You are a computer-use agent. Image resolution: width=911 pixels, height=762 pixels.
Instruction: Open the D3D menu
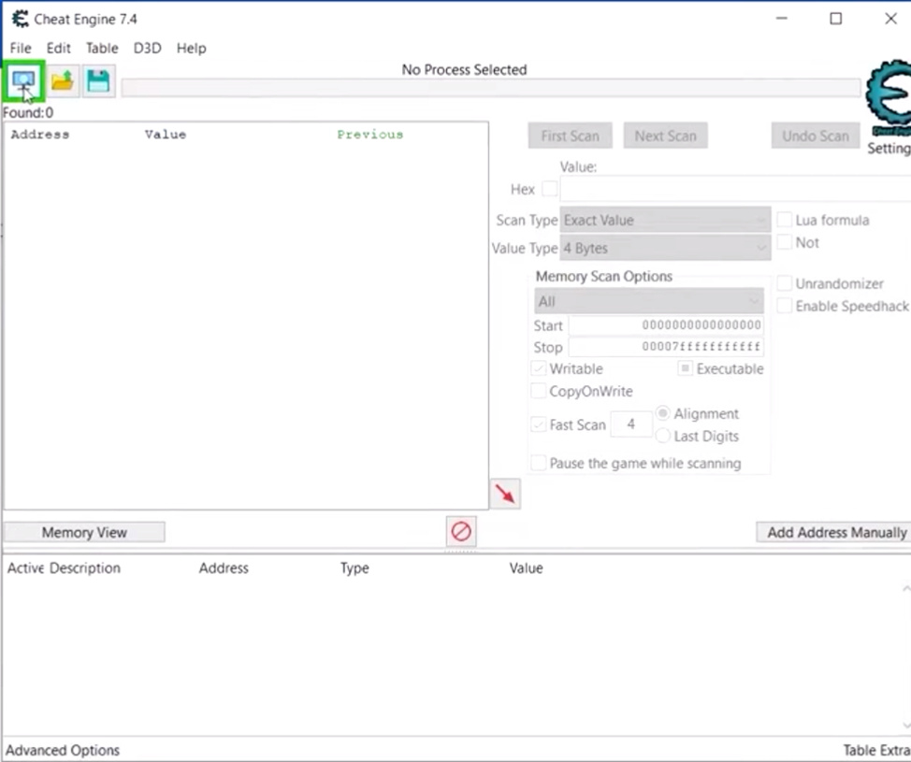(x=147, y=48)
